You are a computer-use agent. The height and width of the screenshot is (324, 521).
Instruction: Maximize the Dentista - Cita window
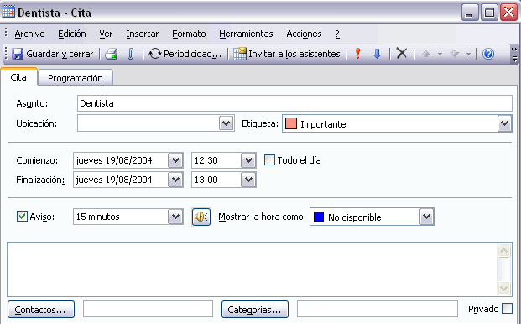489,13
